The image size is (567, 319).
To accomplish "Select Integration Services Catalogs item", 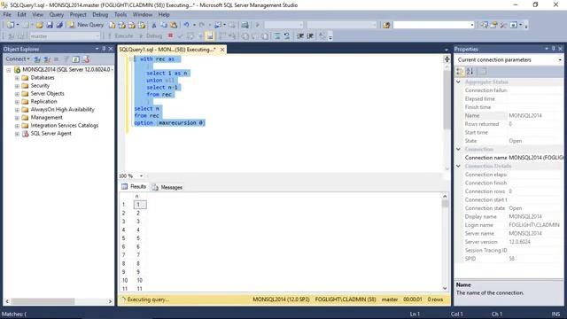I will point(65,126).
